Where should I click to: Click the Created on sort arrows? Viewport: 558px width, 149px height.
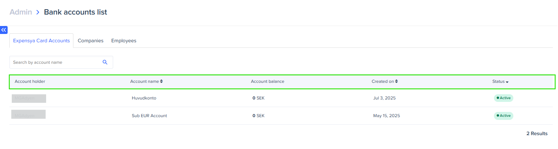[x=396, y=81]
